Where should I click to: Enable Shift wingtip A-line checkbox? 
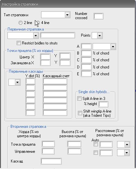pyautogui.click(x=80, y=113)
